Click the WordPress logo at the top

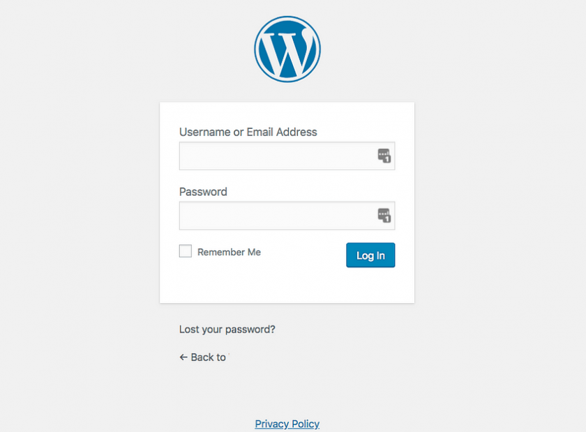pos(287,49)
